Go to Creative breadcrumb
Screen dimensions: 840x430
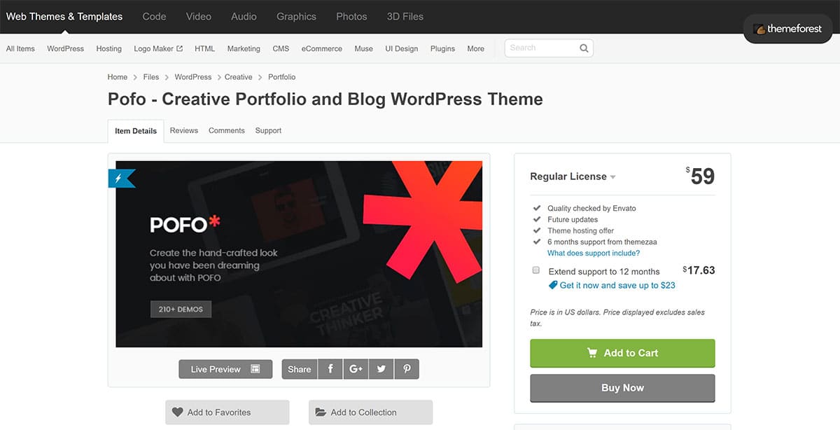[239, 77]
